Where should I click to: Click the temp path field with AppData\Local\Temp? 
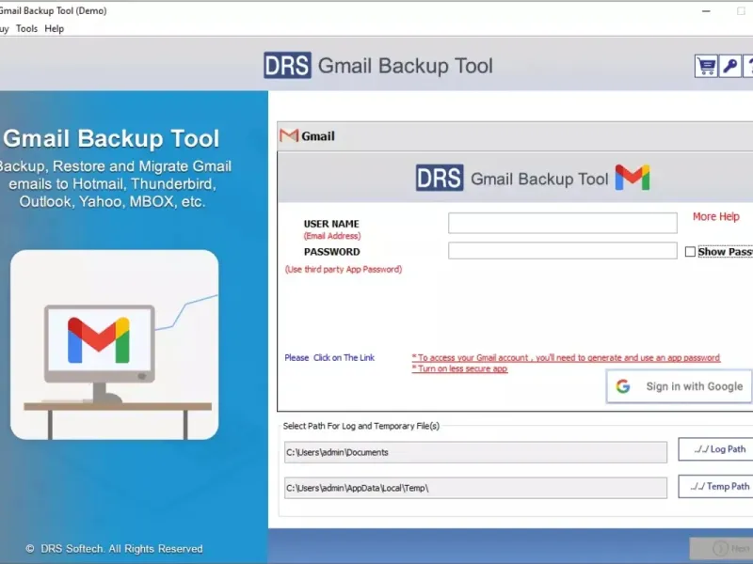tap(475, 488)
